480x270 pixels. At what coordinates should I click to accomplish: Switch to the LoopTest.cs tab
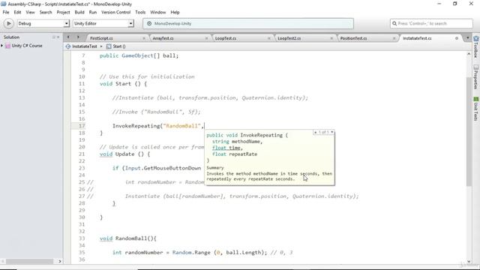[x=226, y=38]
